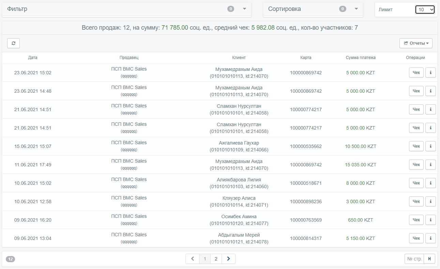Click the Клиент column header
The image size is (440, 269).
click(x=239, y=58)
